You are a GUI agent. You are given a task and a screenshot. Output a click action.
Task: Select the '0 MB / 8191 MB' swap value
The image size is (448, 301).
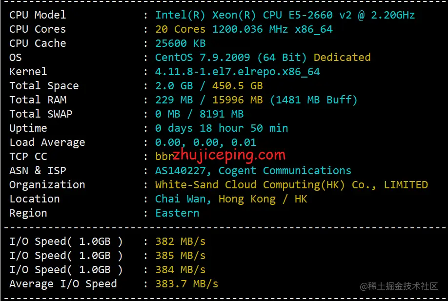(200, 114)
